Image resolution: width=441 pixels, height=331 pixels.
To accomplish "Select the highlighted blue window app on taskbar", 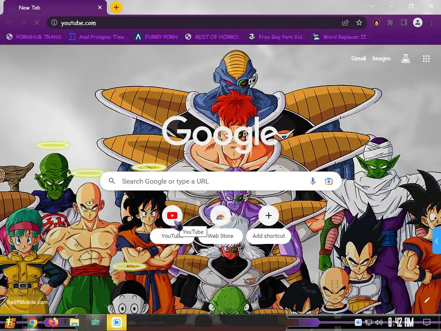I will [x=116, y=322].
